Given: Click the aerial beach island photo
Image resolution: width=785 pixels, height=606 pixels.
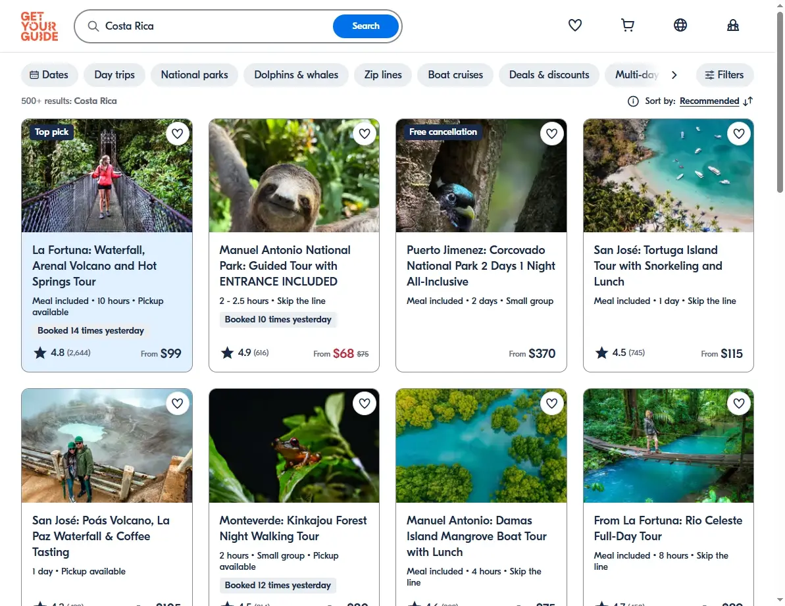Looking at the screenshot, I should (x=669, y=176).
